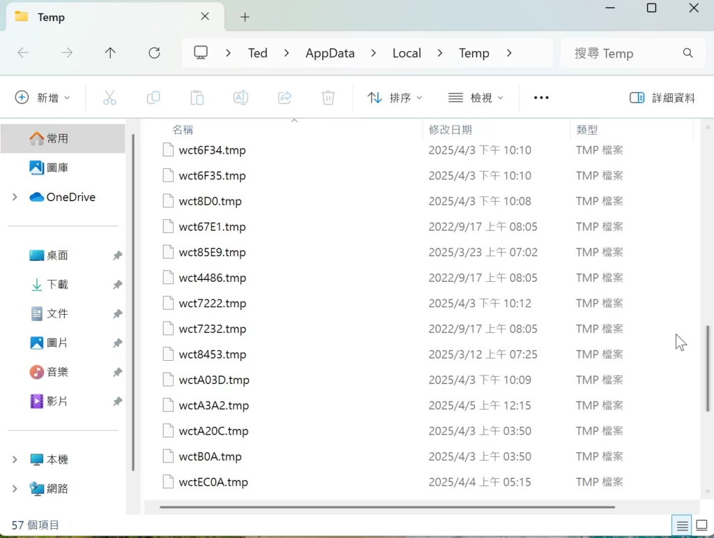Open the 排序 sort dropdown
The height and width of the screenshot is (538, 714).
(x=395, y=97)
